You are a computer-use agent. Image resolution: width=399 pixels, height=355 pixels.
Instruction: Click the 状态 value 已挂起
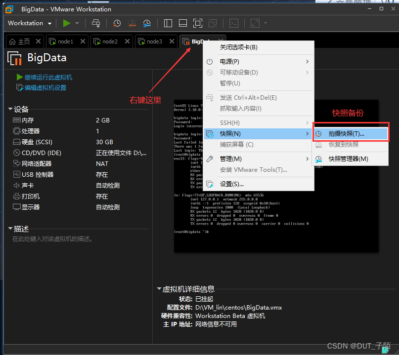pos(204,299)
